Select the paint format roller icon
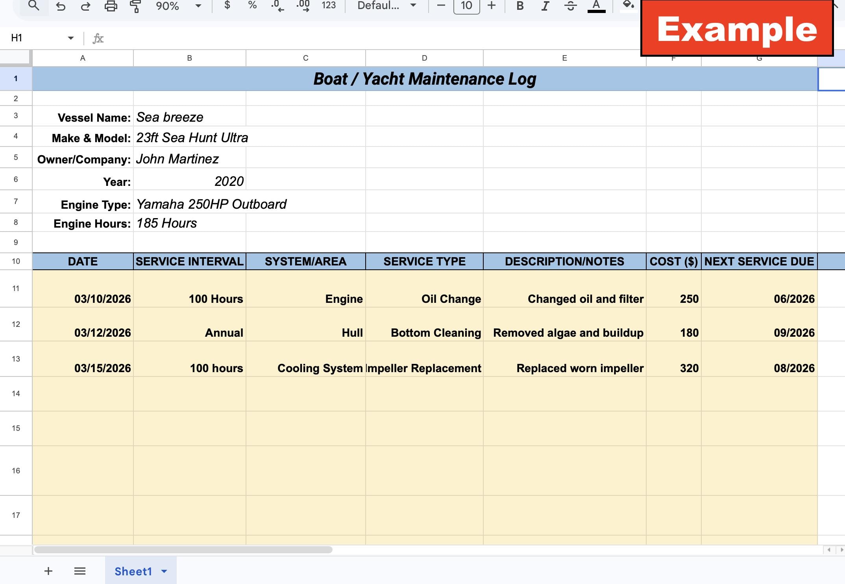This screenshot has height=584, width=845. 135,6
